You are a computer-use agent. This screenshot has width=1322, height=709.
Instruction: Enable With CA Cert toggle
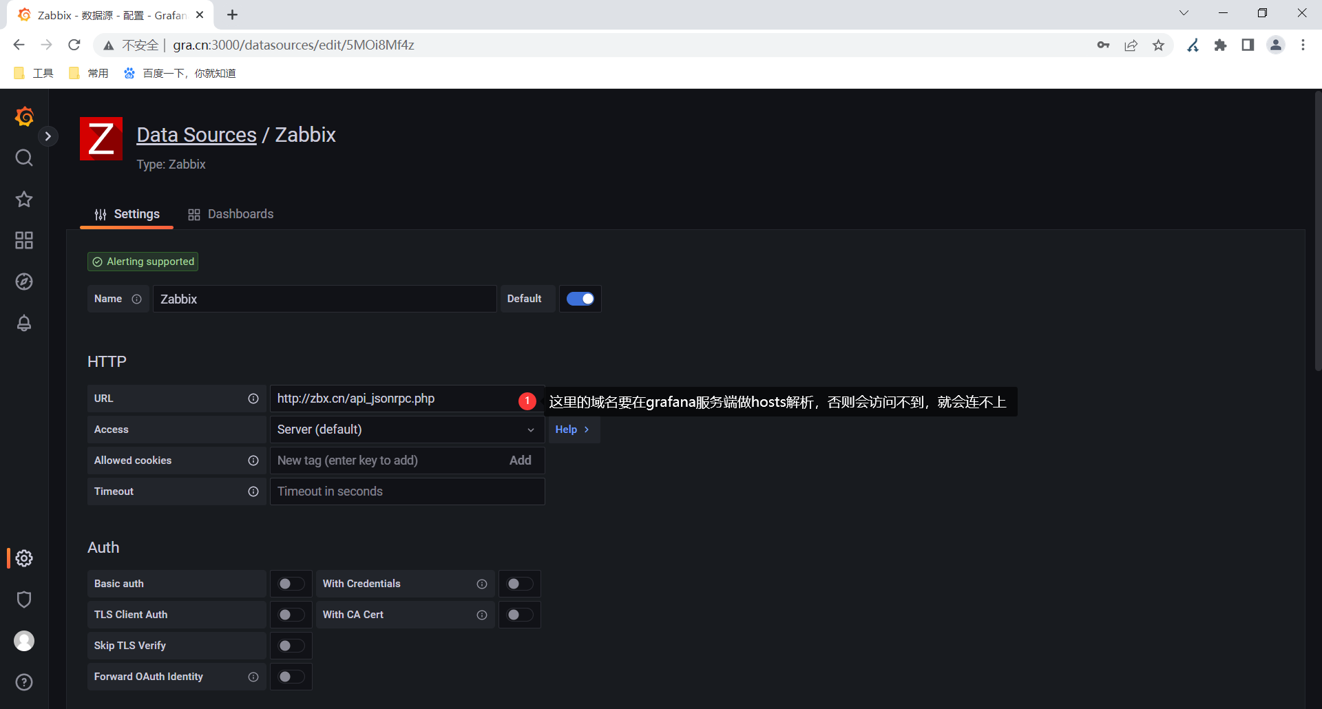pos(519,615)
